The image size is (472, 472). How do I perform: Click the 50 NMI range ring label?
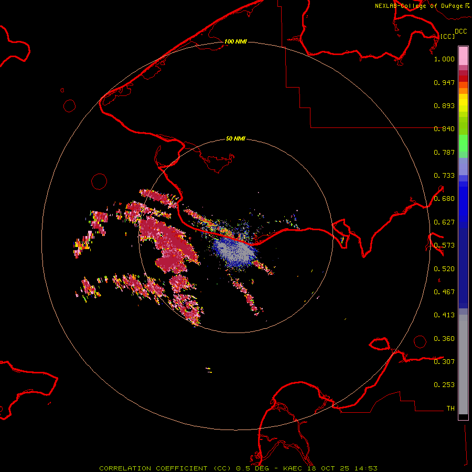[x=235, y=139]
